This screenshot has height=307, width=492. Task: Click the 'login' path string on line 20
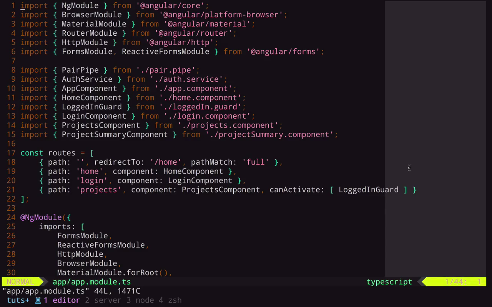92,180
